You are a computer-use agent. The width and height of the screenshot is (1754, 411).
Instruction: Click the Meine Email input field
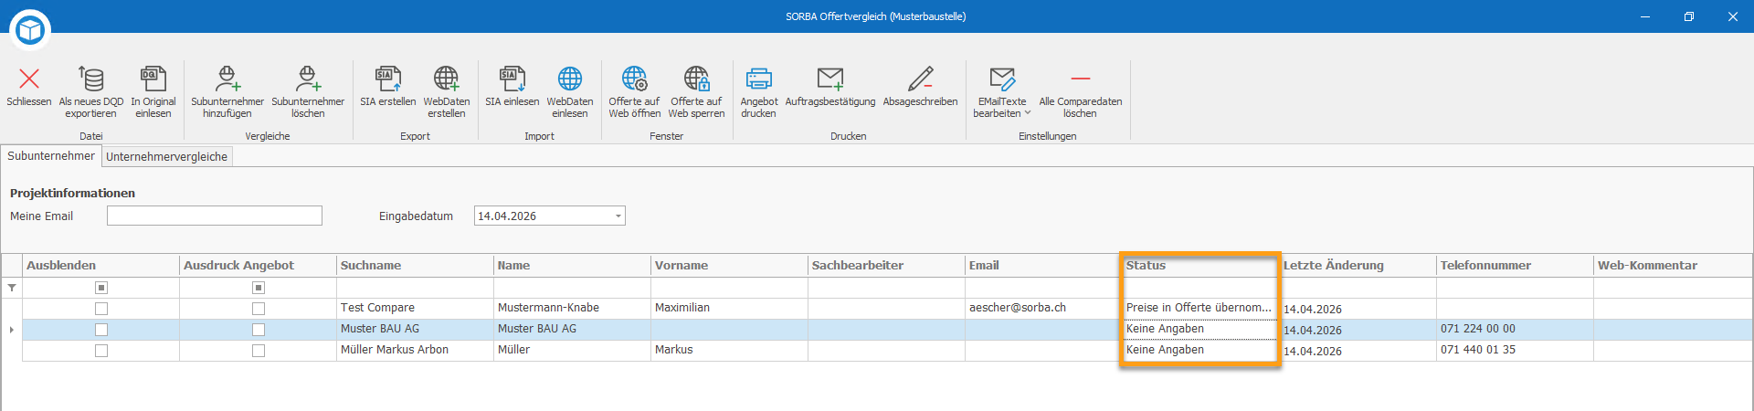click(215, 216)
